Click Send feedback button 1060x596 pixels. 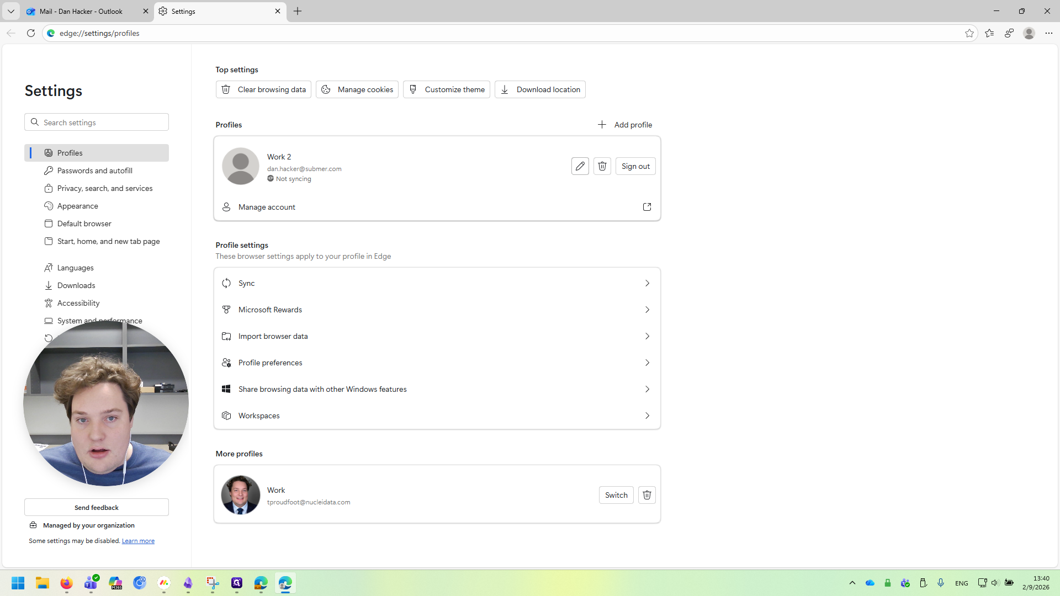pyautogui.click(x=97, y=507)
